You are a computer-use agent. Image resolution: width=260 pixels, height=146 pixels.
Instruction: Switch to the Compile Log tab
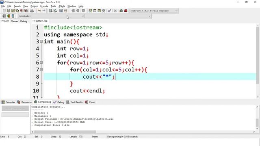coord(43,102)
